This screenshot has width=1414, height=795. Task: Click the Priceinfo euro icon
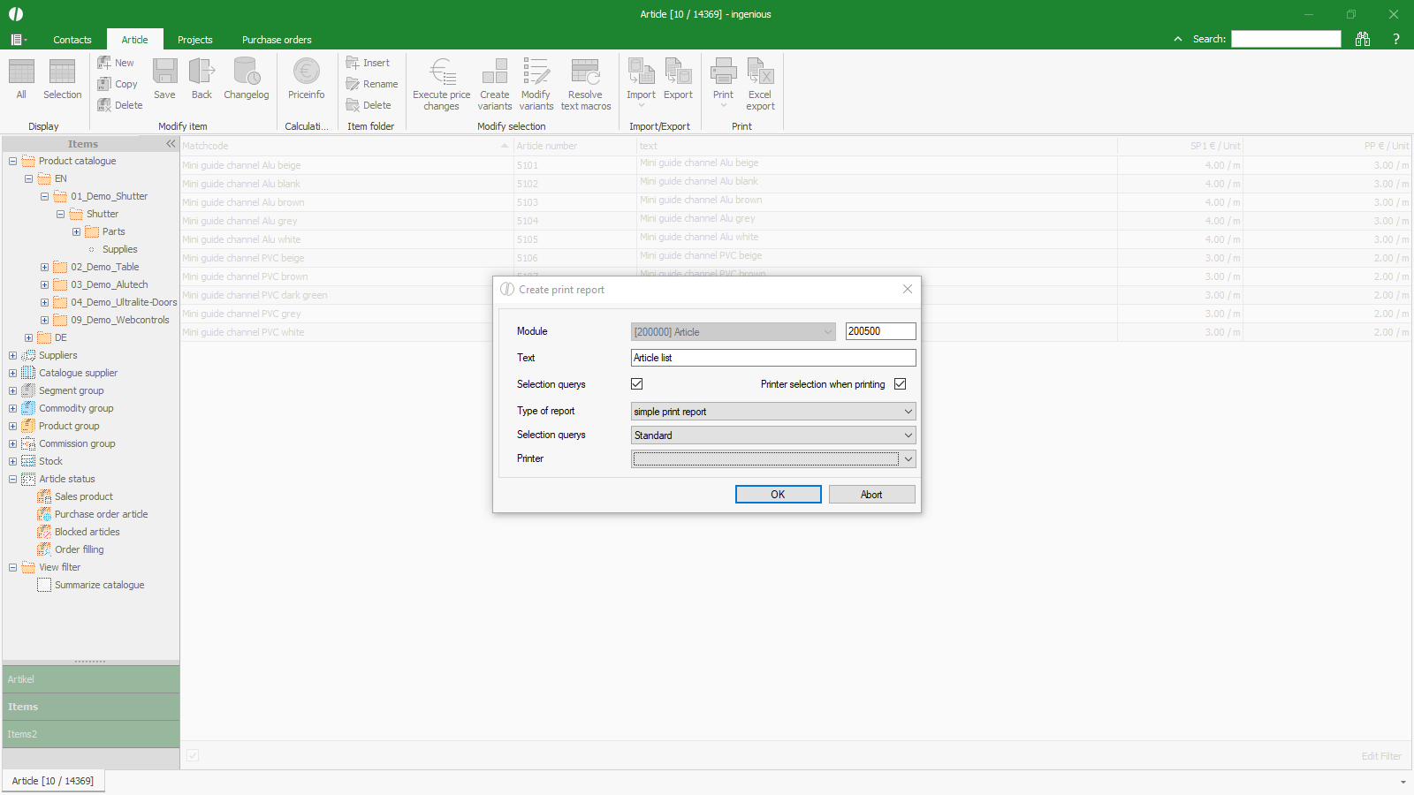[306, 72]
